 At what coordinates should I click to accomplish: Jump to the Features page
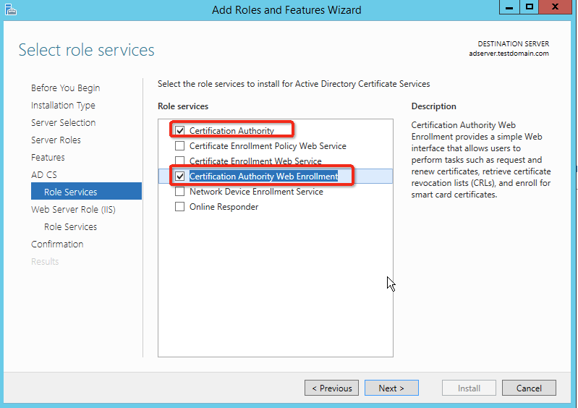48,158
